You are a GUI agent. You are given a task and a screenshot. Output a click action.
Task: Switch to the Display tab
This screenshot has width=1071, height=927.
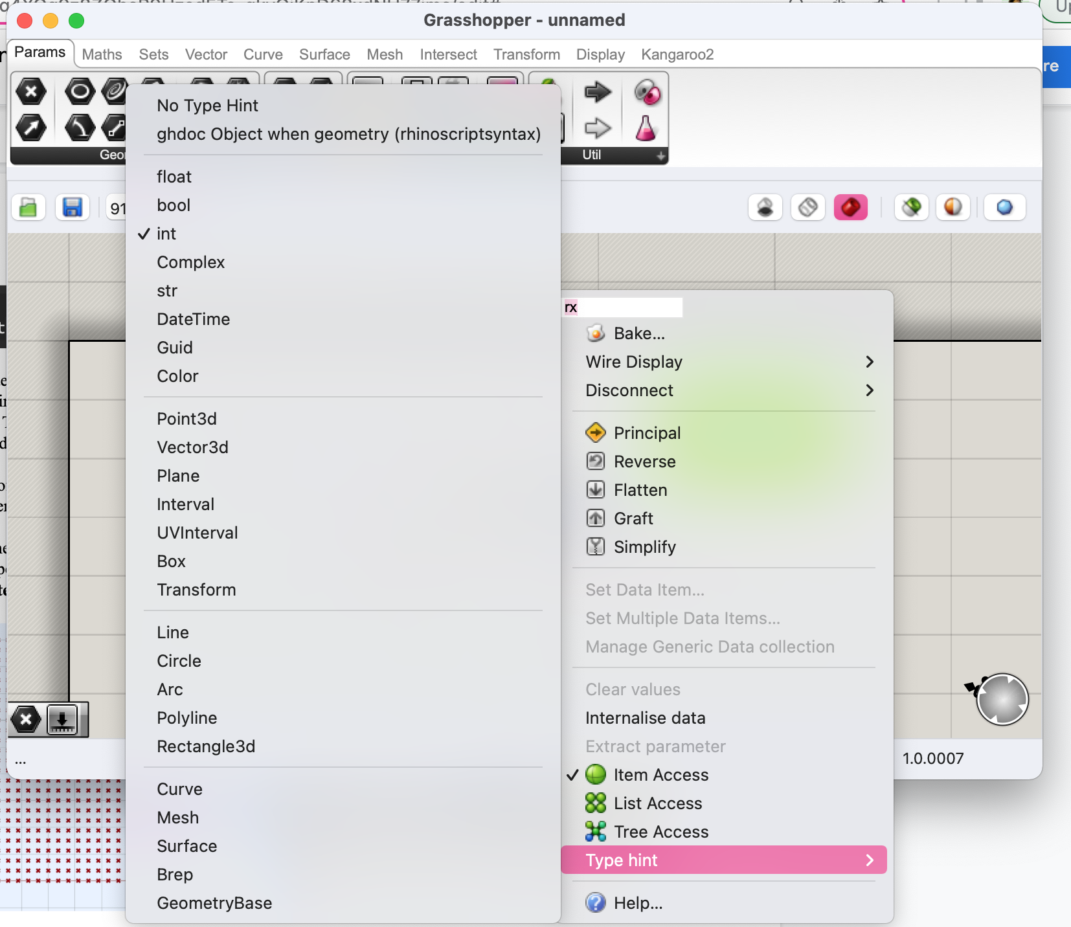coord(600,54)
